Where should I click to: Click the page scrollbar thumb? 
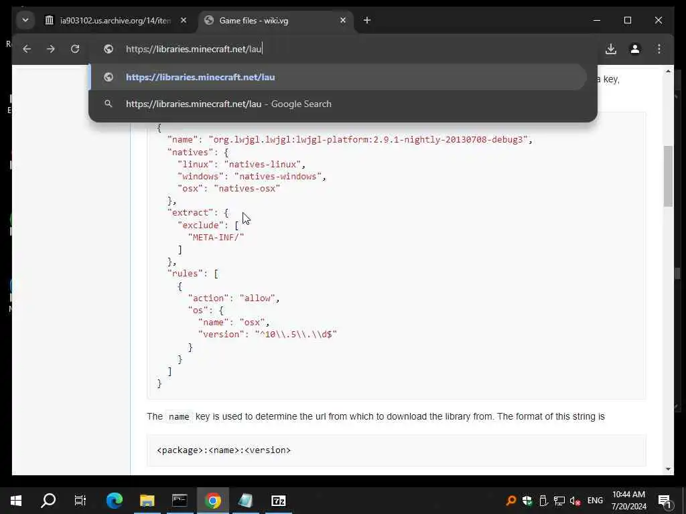[668, 176]
